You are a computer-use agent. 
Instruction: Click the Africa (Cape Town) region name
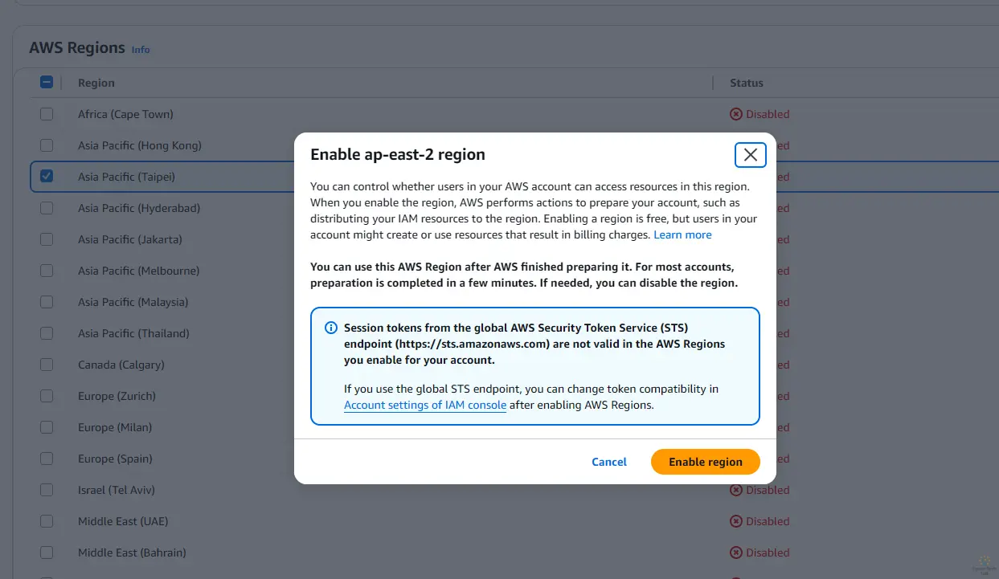click(125, 114)
